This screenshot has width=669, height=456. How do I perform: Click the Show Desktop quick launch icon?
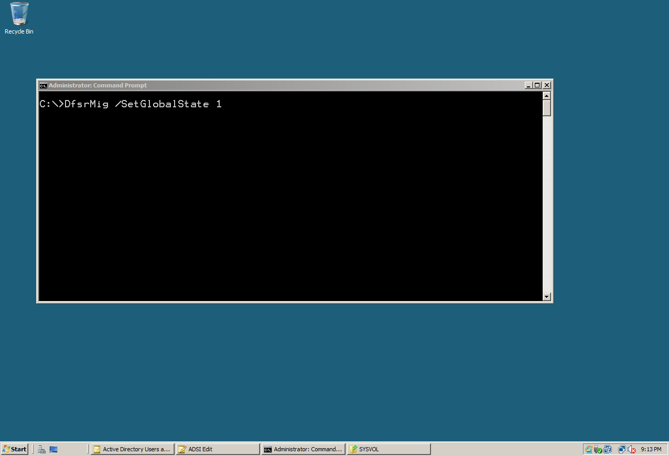pos(53,449)
